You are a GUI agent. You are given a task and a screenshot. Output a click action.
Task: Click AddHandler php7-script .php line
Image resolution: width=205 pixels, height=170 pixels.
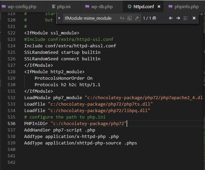coord(60,130)
